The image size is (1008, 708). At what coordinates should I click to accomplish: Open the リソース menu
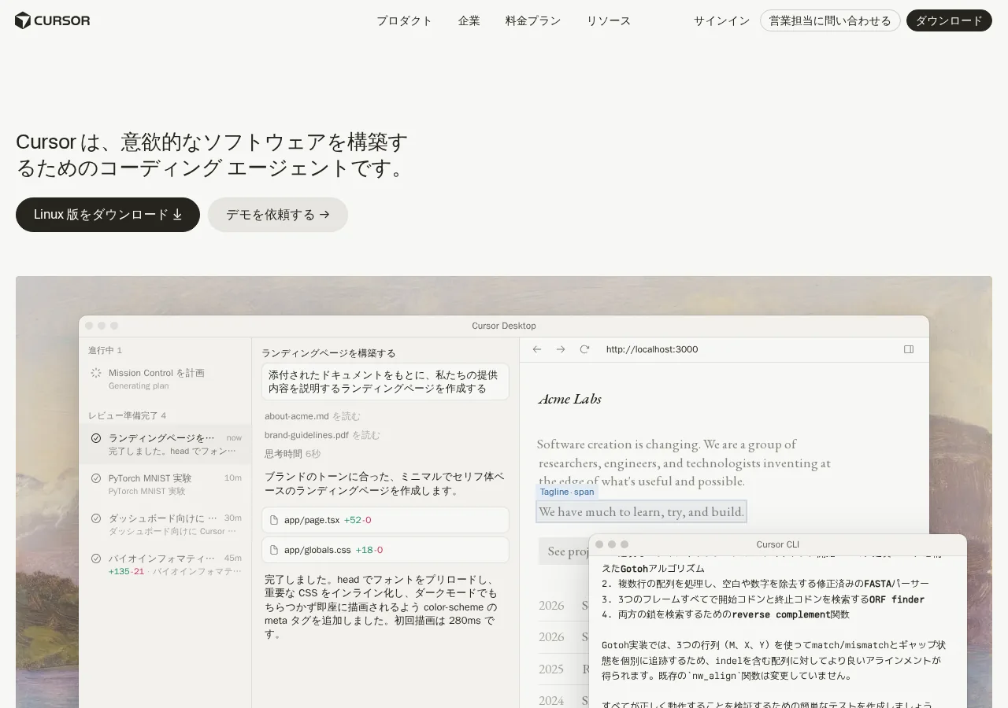coord(609,20)
